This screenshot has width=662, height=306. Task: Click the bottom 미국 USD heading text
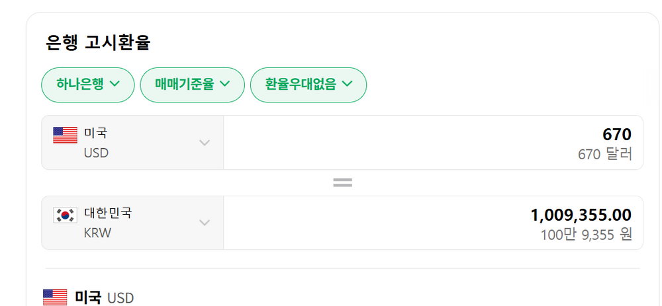pos(105,298)
